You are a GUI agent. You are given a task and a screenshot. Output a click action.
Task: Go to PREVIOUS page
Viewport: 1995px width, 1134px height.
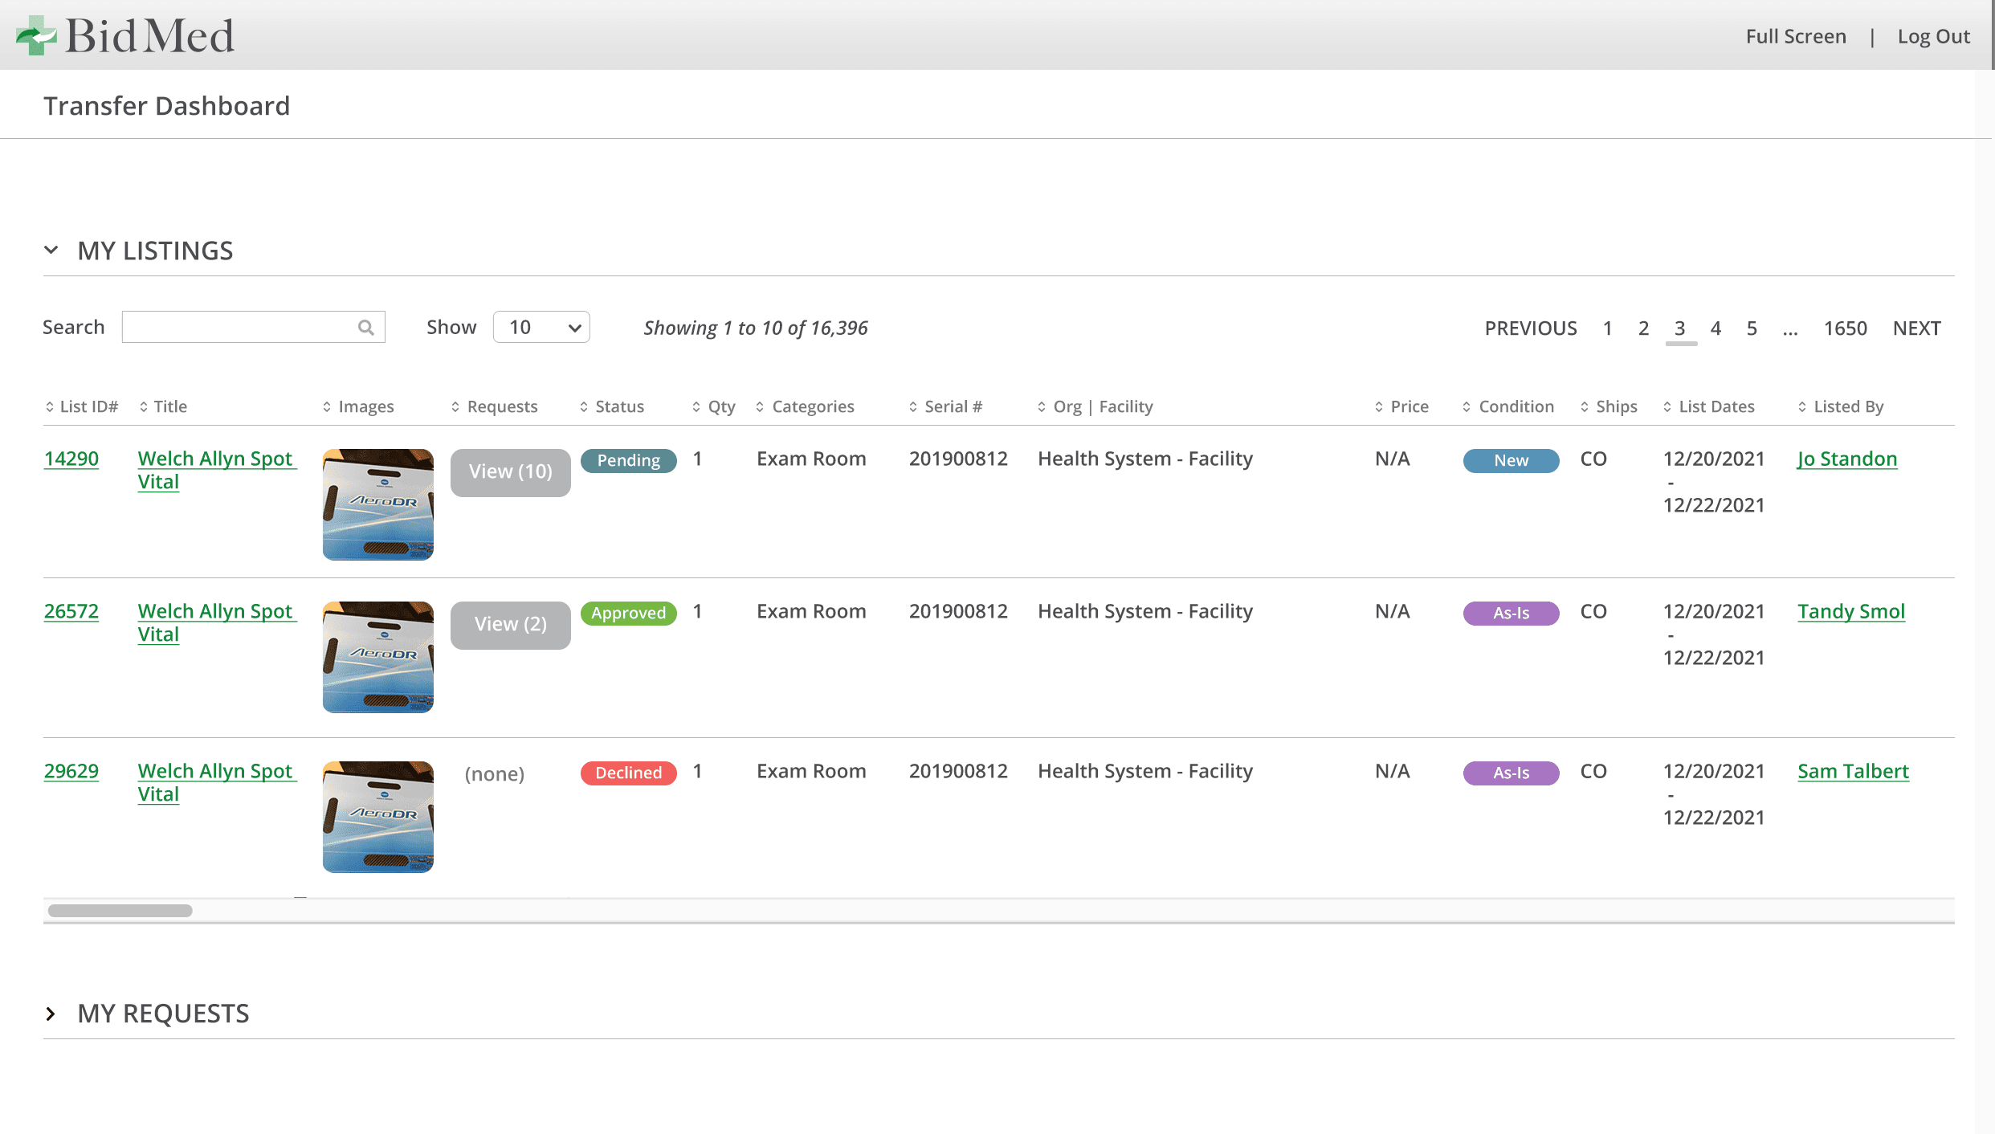tap(1531, 328)
